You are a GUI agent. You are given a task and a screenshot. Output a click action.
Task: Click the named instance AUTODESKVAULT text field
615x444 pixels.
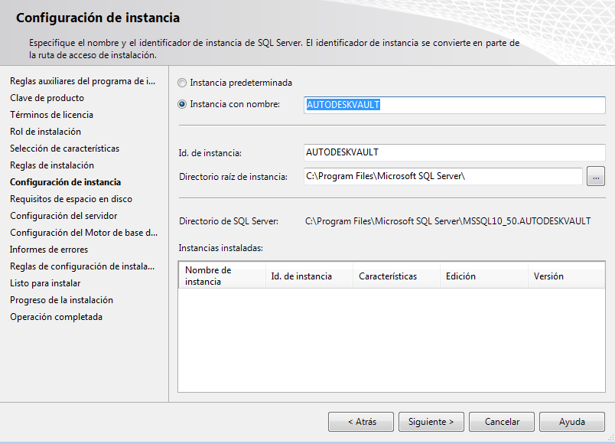(454, 105)
